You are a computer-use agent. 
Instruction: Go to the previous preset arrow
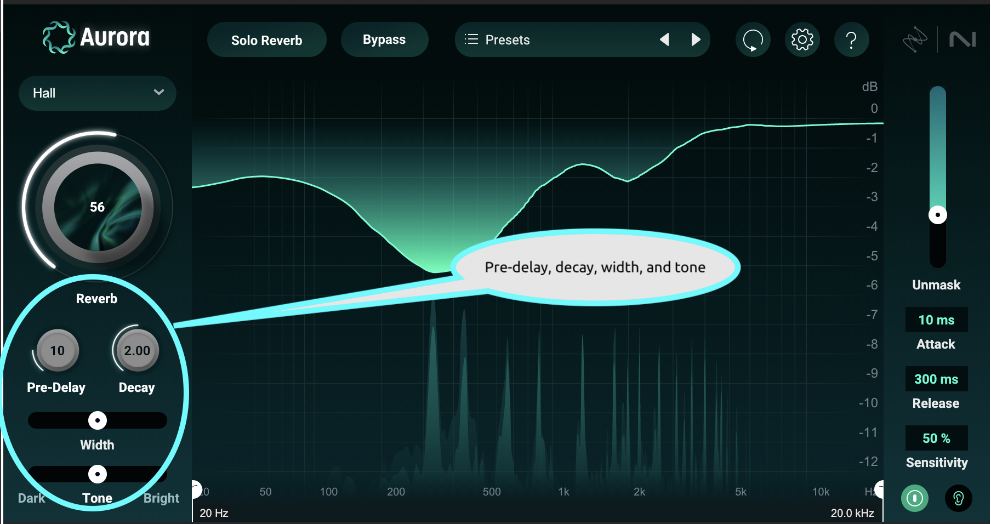click(664, 39)
